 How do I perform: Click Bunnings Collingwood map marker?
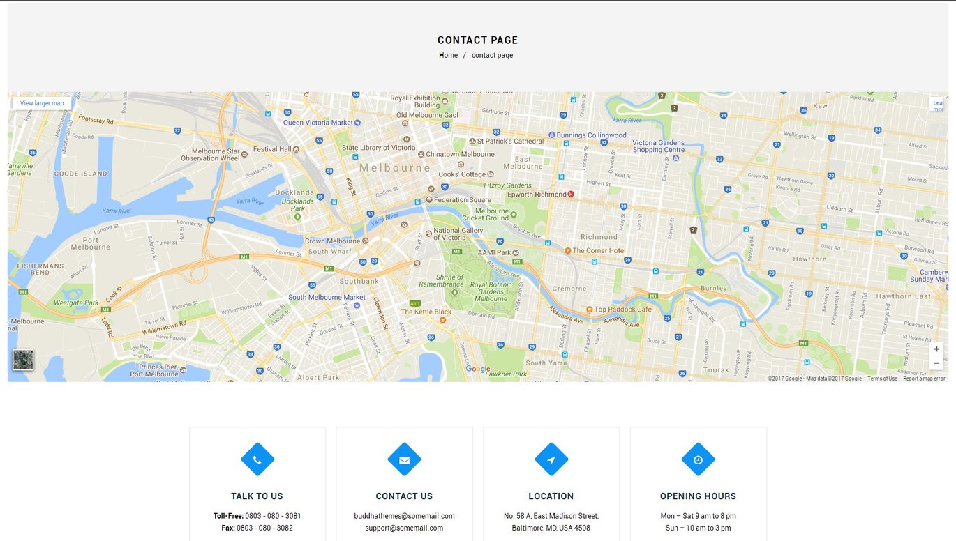click(552, 135)
